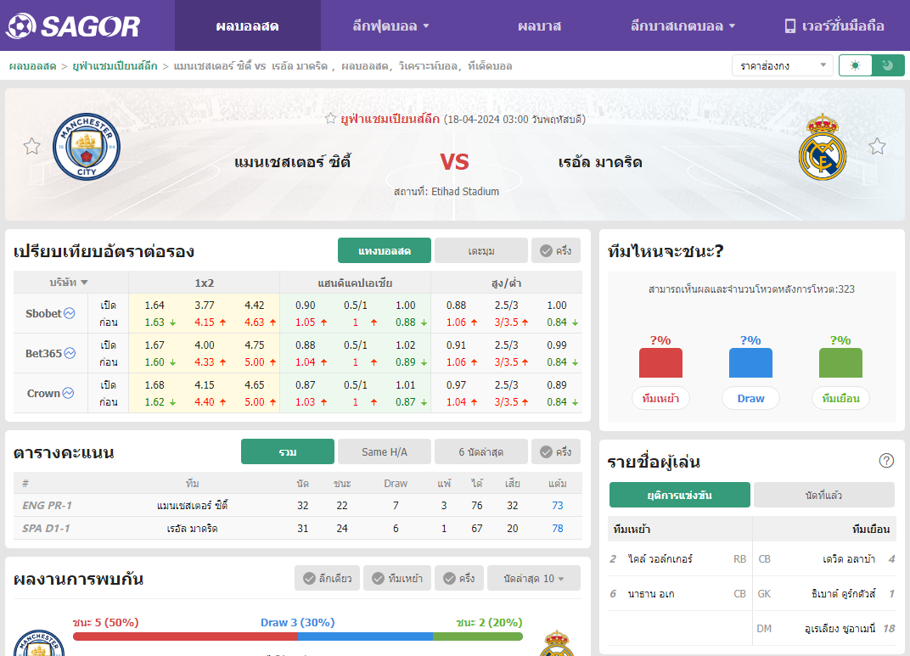Click player อูเรเลียง ชูอาเมนี่ in lineup

pyautogui.click(x=840, y=628)
